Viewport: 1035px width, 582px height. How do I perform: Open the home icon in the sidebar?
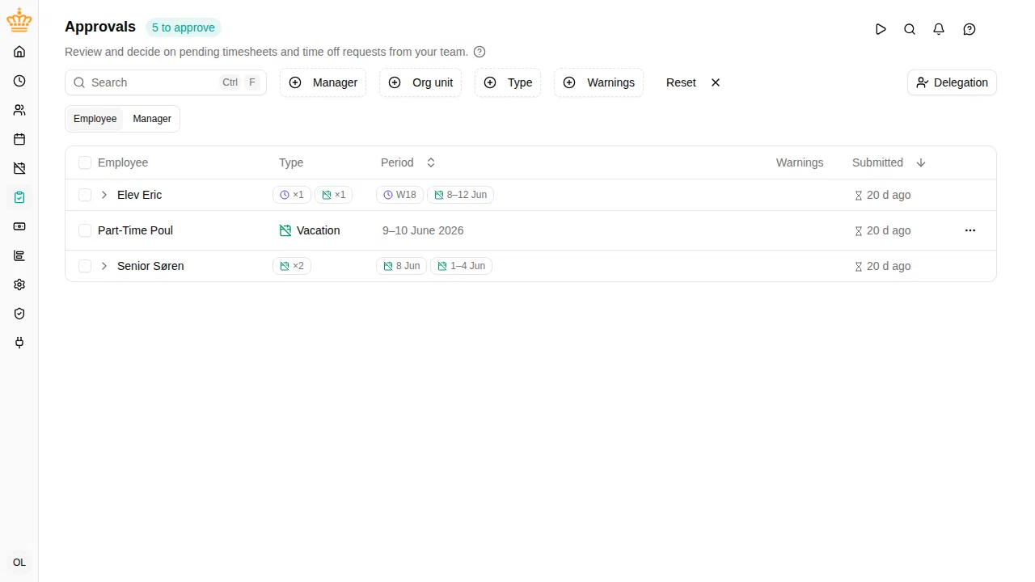click(19, 52)
